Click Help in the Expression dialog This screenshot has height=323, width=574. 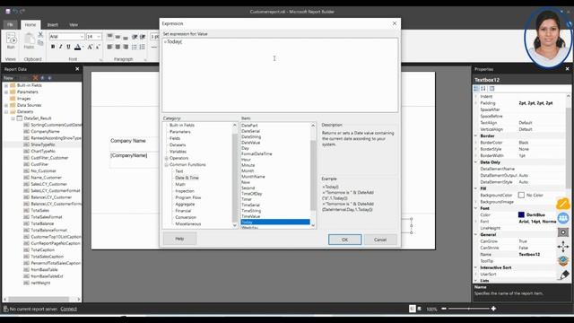pos(179,239)
